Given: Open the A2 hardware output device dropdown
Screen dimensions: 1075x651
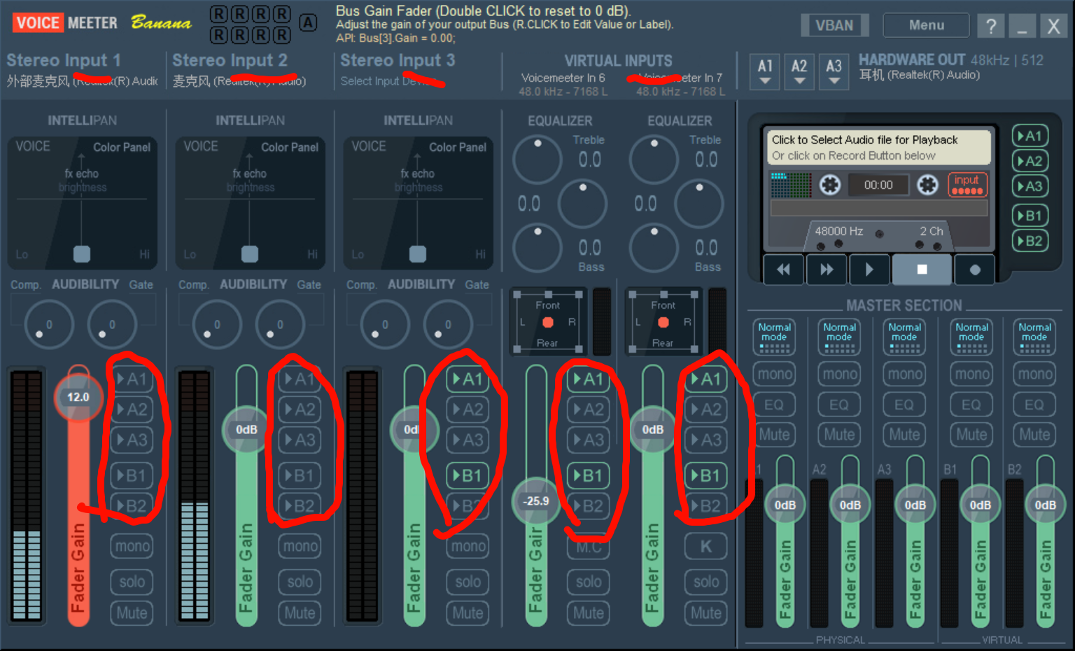Looking at the screenshot, I should tap(799, 71).
